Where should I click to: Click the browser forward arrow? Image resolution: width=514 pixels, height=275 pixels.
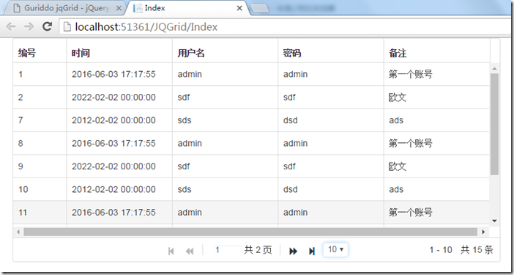click(29, 26)
